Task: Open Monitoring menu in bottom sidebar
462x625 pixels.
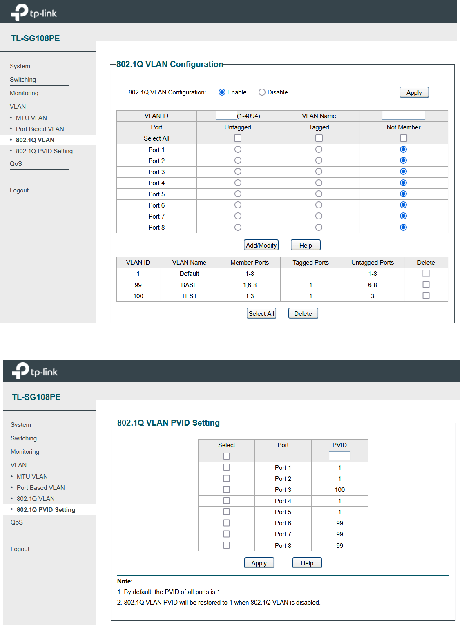Action: [x=25, y=452]
